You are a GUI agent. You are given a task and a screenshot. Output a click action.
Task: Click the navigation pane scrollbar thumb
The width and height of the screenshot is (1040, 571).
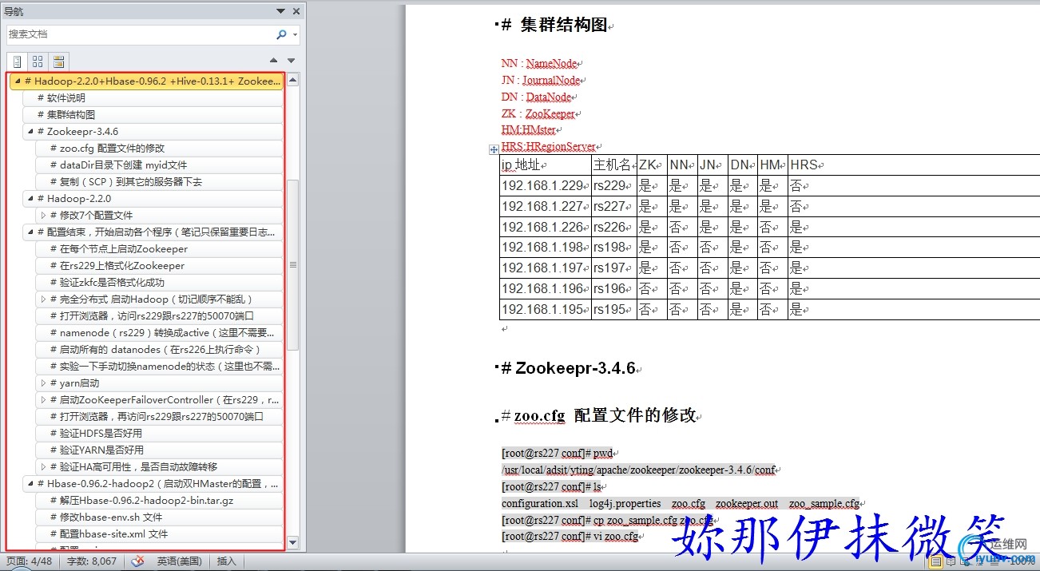(x=292, y=264)
